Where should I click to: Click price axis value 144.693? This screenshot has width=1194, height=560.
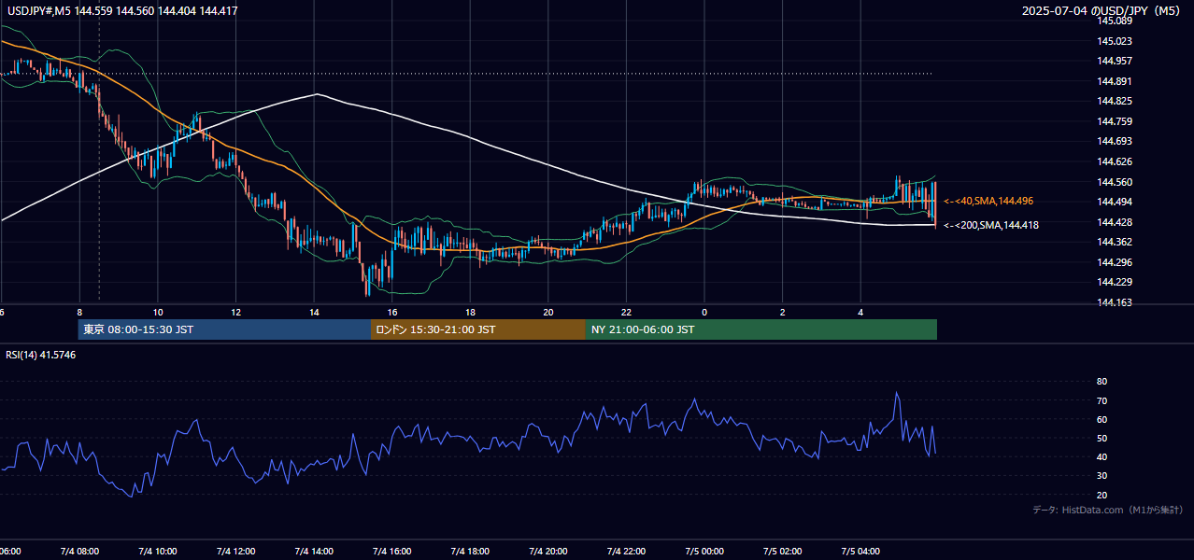pyautogui.click(x=1114, y=141)
